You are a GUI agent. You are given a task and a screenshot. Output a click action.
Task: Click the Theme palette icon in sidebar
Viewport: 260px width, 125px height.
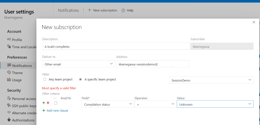tap(9, 73)
